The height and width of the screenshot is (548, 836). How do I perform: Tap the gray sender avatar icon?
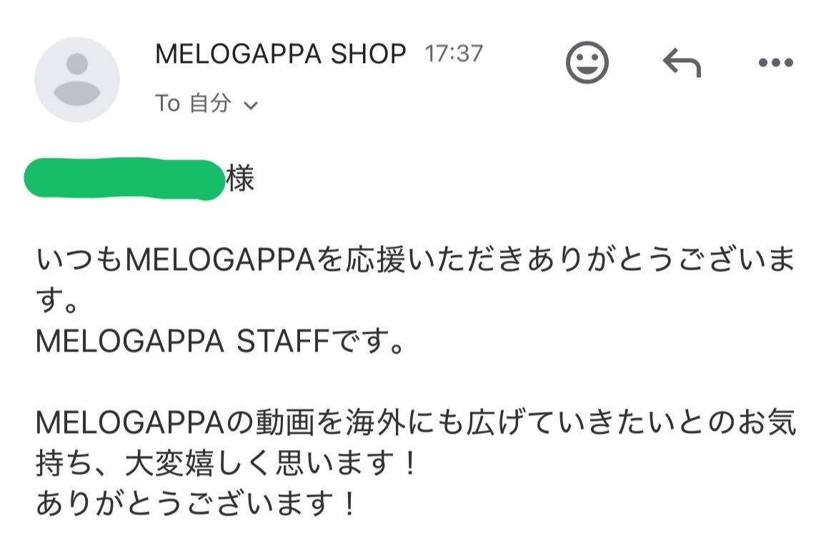point(76,79)
